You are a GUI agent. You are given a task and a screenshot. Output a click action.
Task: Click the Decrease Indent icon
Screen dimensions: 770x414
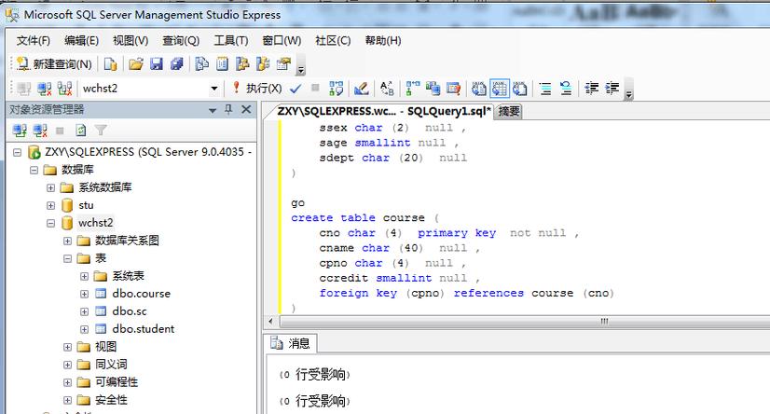(x=591, y=89)
